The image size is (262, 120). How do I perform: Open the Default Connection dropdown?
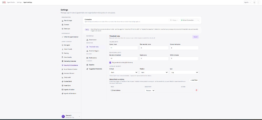(x=190, y=20)
